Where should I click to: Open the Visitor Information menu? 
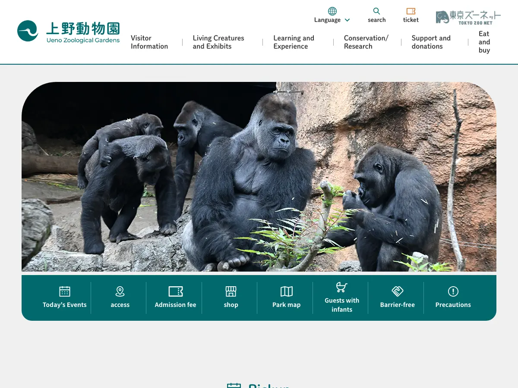tap(149, 42)
